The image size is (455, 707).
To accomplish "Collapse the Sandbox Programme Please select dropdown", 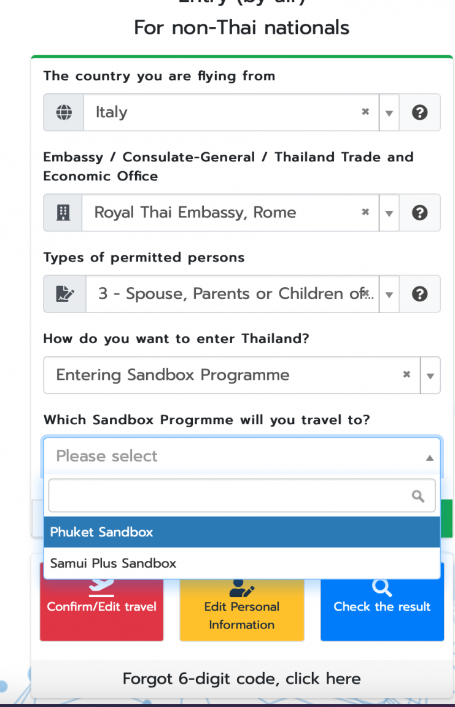I will coord(430,458).
